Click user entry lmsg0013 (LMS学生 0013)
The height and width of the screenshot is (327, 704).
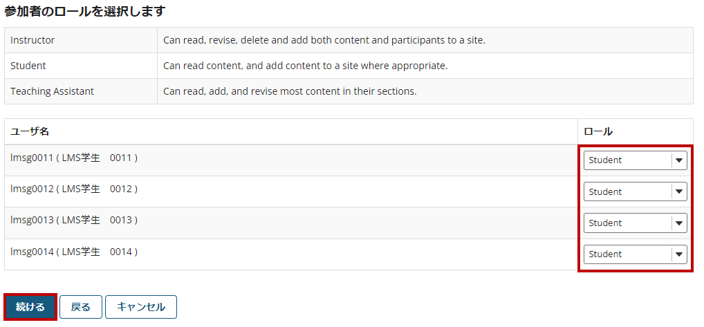pyautogui.click(x=74, y=220)
